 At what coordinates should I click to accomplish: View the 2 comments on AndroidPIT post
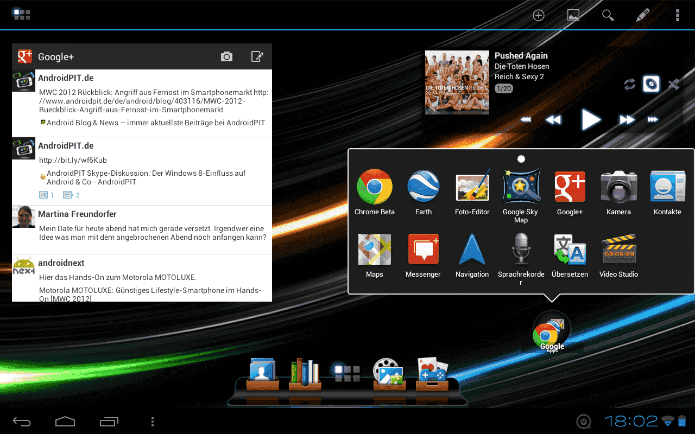click(x=72, y=195)
